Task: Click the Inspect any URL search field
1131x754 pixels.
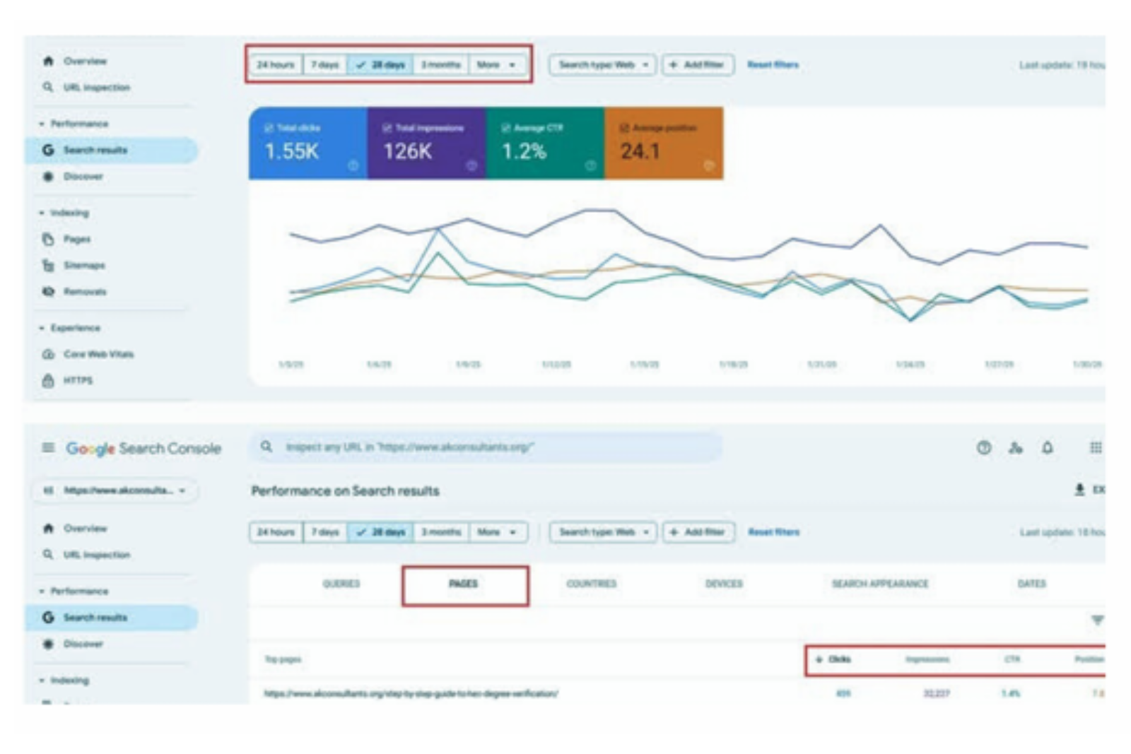Action: coord(488,447)
